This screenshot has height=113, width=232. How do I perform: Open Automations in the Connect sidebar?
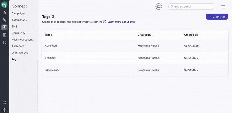click(19, 20)
